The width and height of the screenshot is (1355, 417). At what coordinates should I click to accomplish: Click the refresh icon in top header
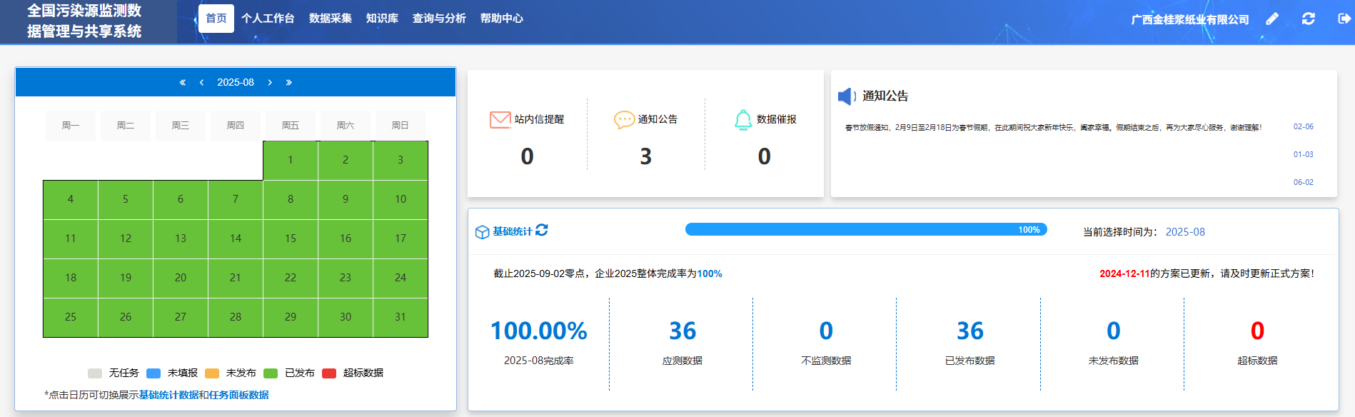click(x=1308, y=19)
